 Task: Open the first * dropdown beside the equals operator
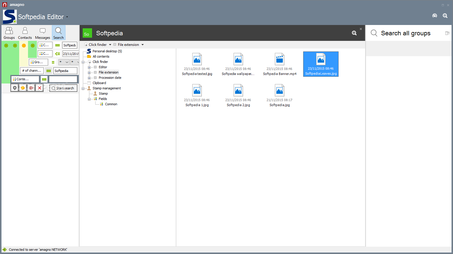click(x=64, y=62)
